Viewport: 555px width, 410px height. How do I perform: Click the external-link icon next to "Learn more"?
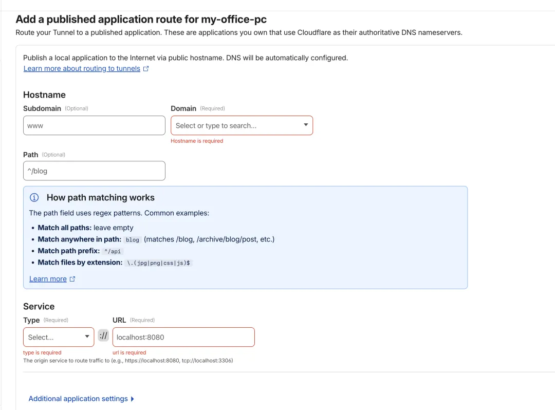(x=72, y=279)
